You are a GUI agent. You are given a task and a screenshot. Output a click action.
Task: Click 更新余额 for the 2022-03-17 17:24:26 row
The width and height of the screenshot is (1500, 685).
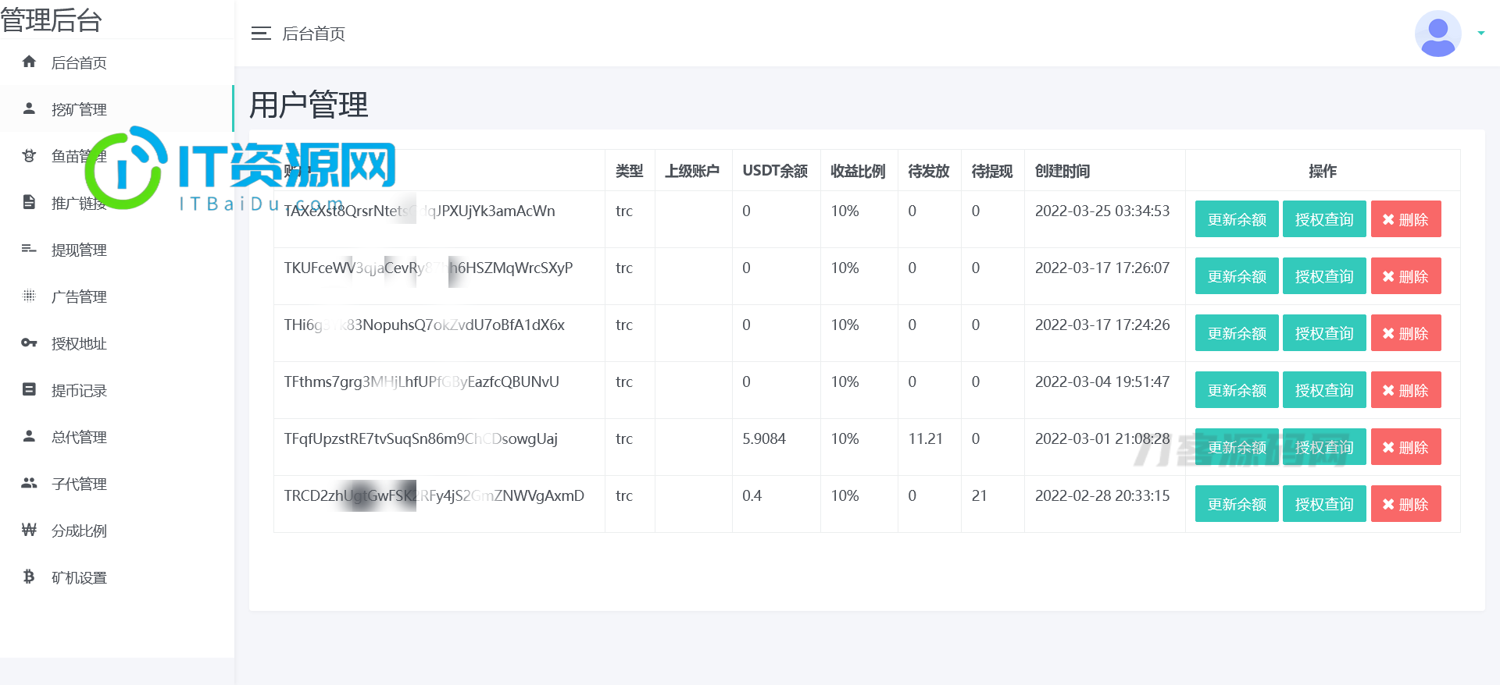pyautogui.click(x=1237, y=333)
